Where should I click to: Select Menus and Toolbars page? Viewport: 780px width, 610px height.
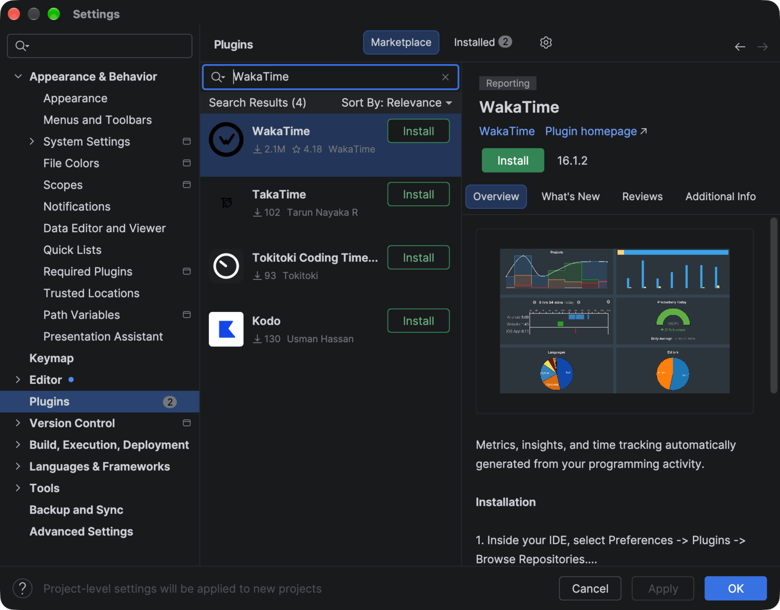coord(98,120)
